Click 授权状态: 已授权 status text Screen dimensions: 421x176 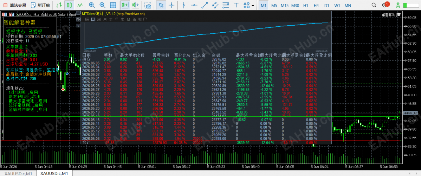(x=24, y=31)
